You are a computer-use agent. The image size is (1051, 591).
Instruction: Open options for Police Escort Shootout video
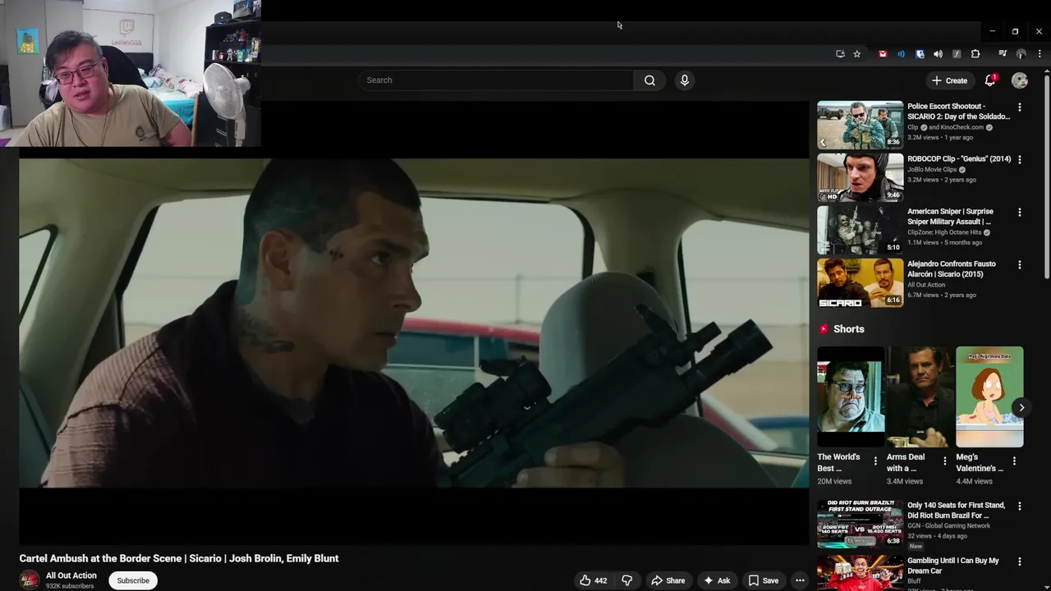point(1020,108)
